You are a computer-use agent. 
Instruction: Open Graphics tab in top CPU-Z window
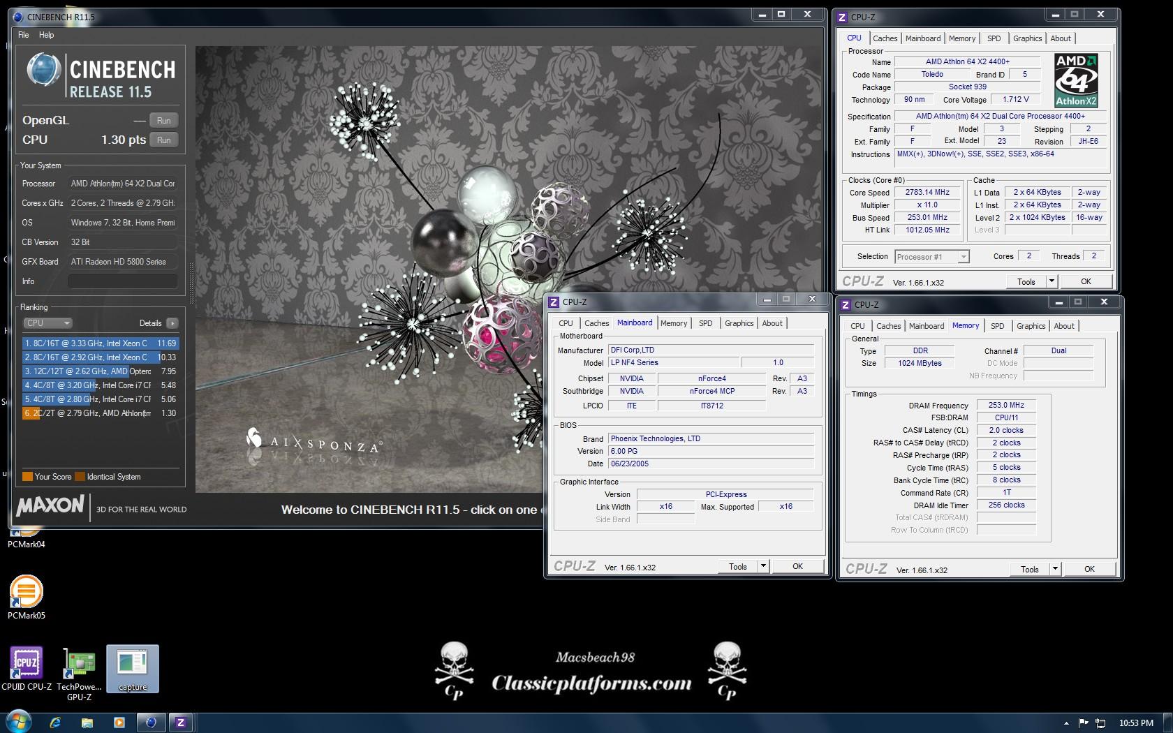(x=1027, y=38)
